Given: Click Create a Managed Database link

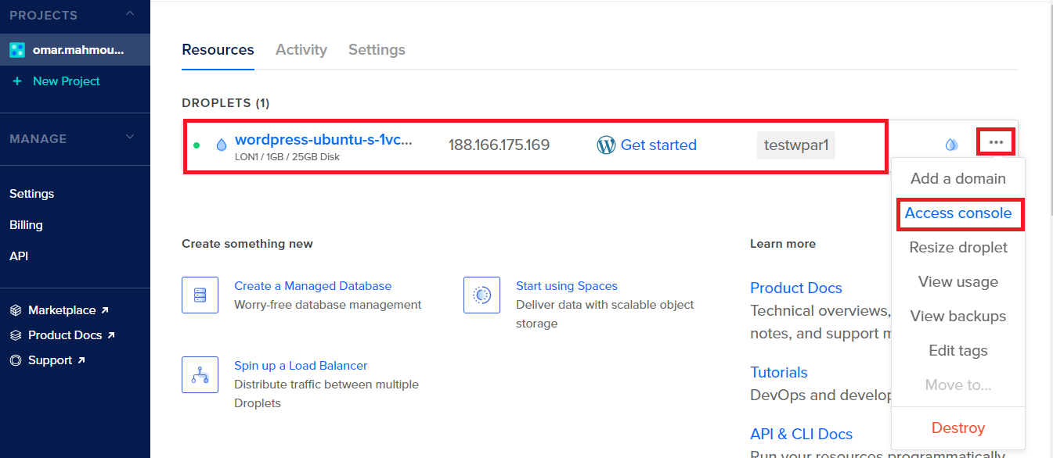Looking at the screenshot, I should tap(312, 286).
